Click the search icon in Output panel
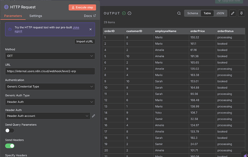This screenshot has height=157, width=248. pyautogui.click(x=179, y=13)
